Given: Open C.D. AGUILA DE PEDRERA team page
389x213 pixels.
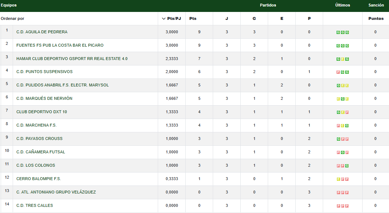Looking at the screenshot, I should click(x=42, y=32).
